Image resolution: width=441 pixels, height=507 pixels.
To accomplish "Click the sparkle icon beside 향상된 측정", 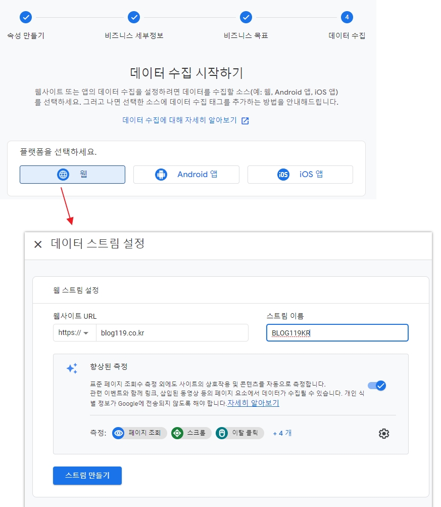I will point(73,368).
